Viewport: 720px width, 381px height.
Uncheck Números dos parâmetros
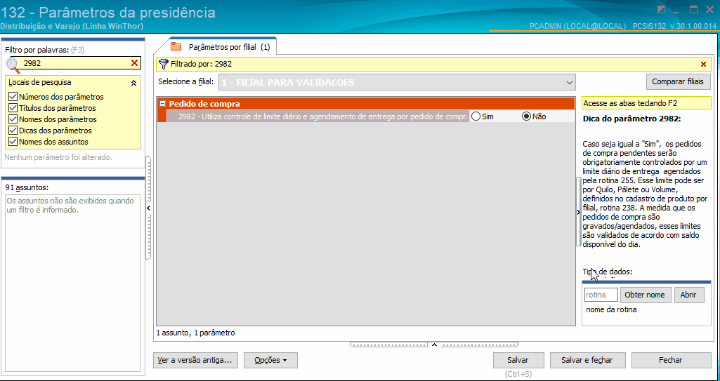pyautogui.click(x=13, y=97)
